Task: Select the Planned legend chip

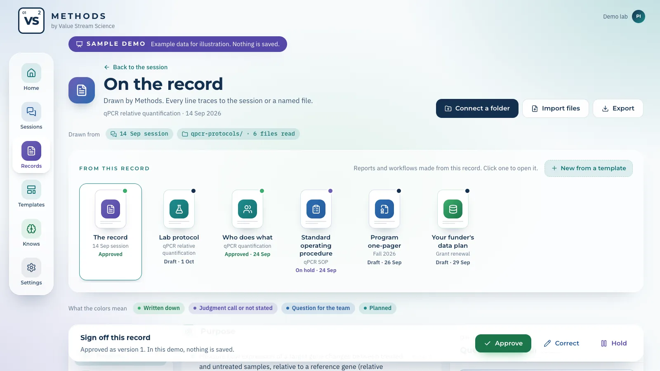Action: click(x=377, y=308)
